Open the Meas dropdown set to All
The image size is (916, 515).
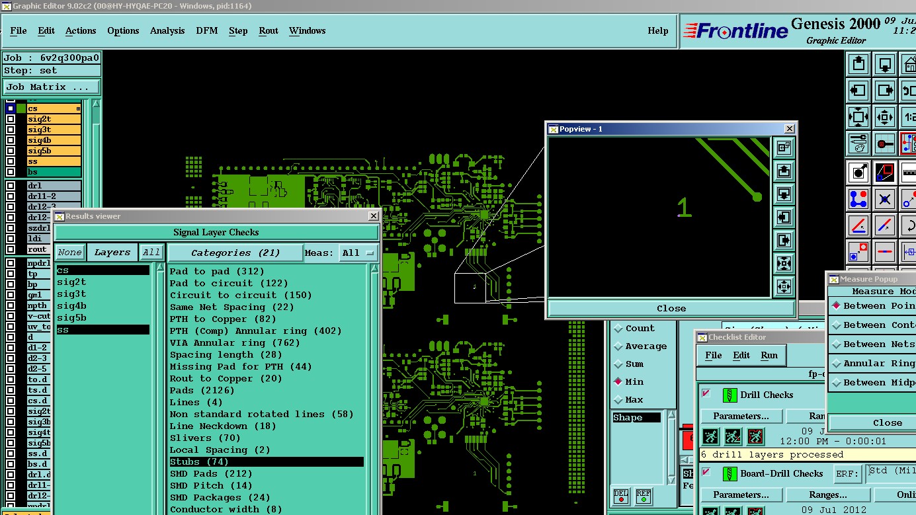tap(358, 253)
